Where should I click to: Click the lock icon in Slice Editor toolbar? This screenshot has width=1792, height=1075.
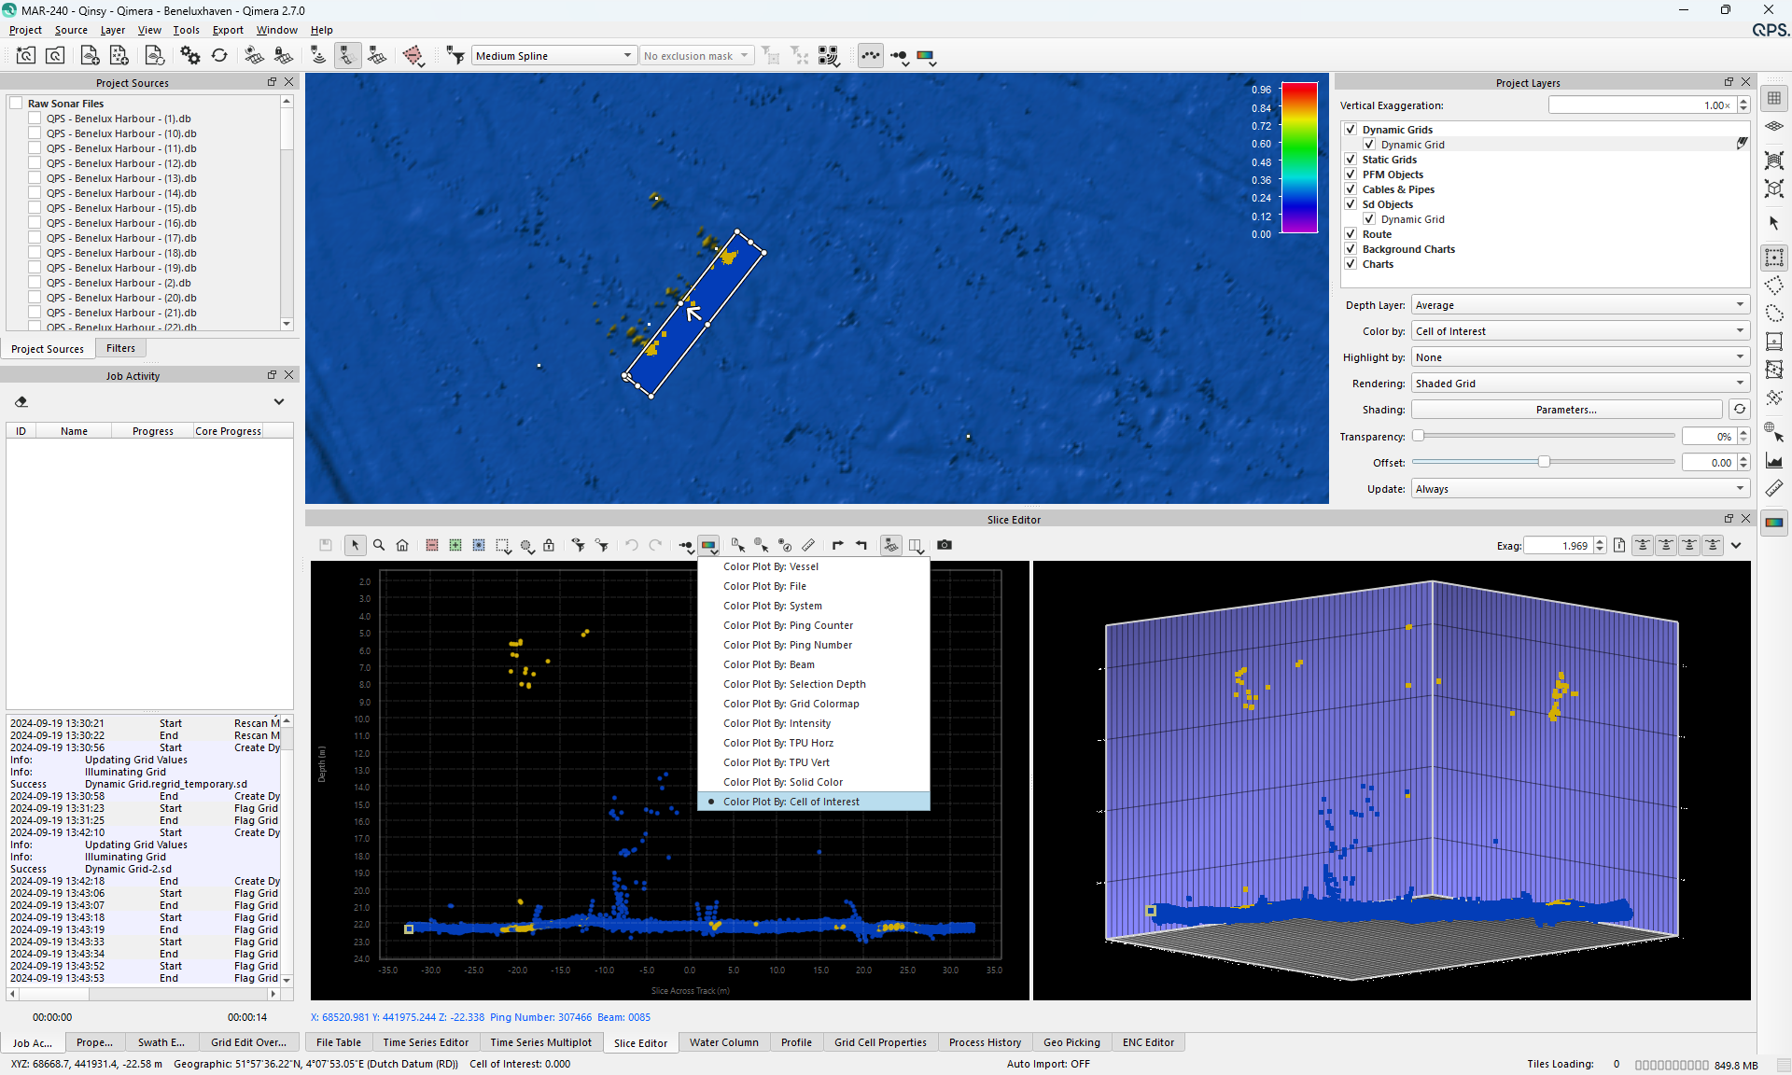tap(549, 545)
